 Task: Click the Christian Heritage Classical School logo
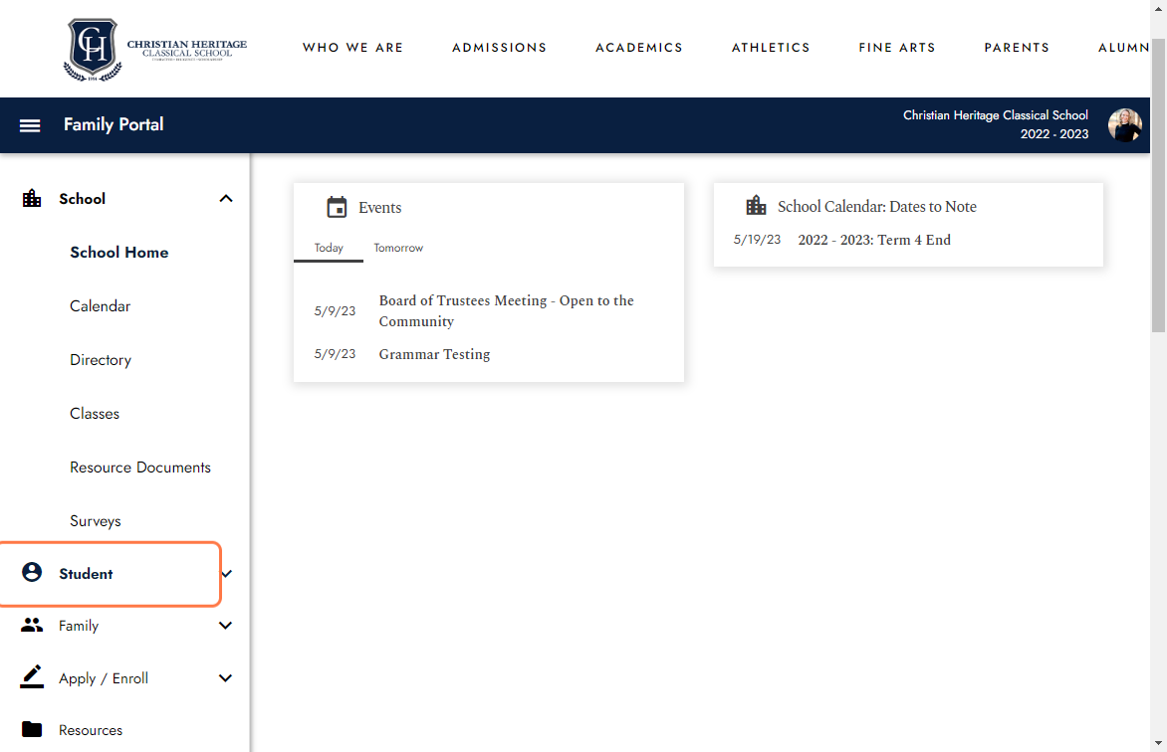(155, 49)
